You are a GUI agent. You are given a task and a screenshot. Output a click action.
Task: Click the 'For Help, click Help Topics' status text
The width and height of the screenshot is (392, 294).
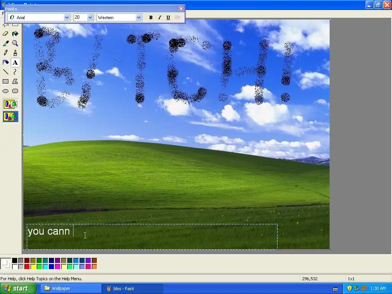41,279
